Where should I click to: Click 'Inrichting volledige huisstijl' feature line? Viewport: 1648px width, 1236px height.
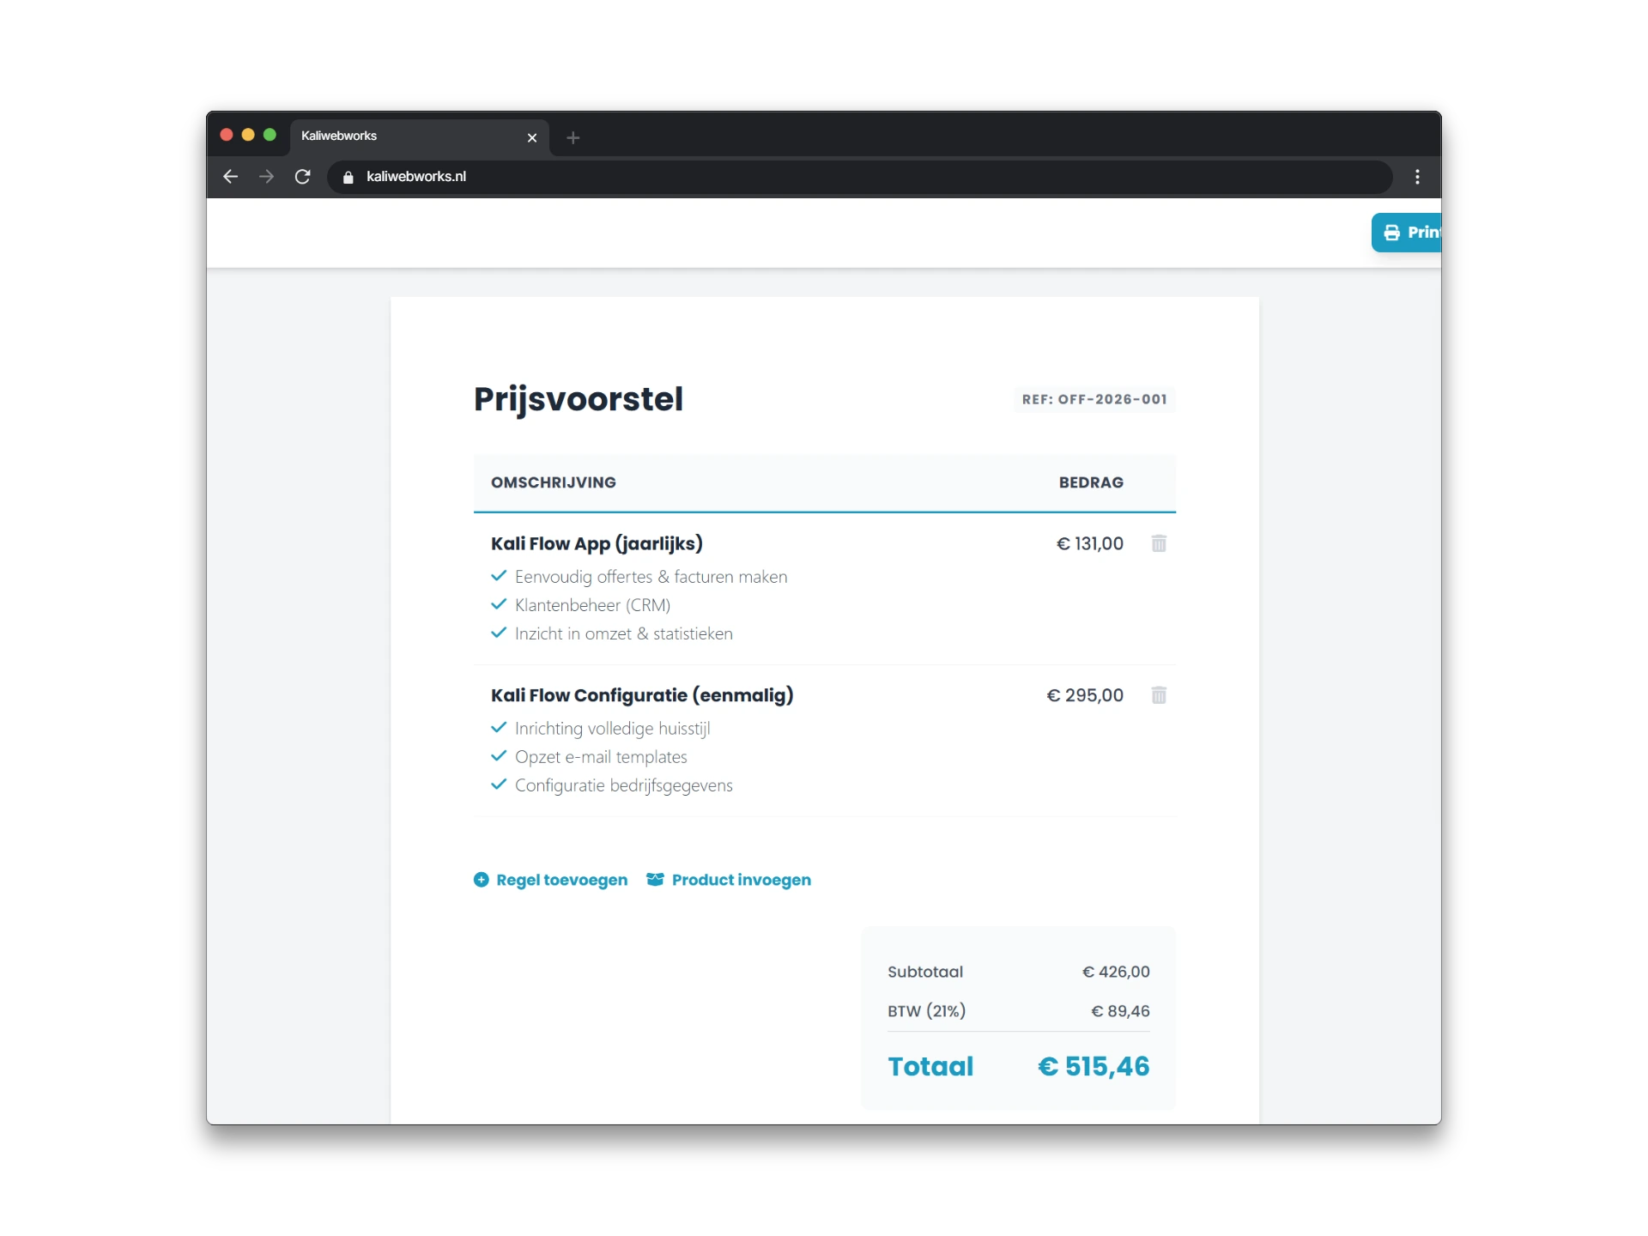[x=612, y=729]
